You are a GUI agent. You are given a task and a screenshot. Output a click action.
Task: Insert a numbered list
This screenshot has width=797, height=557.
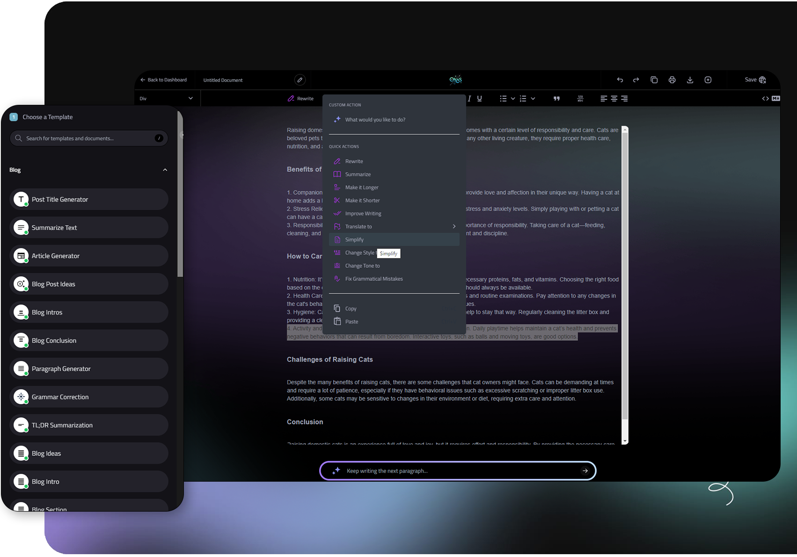[x=523, y=98]
